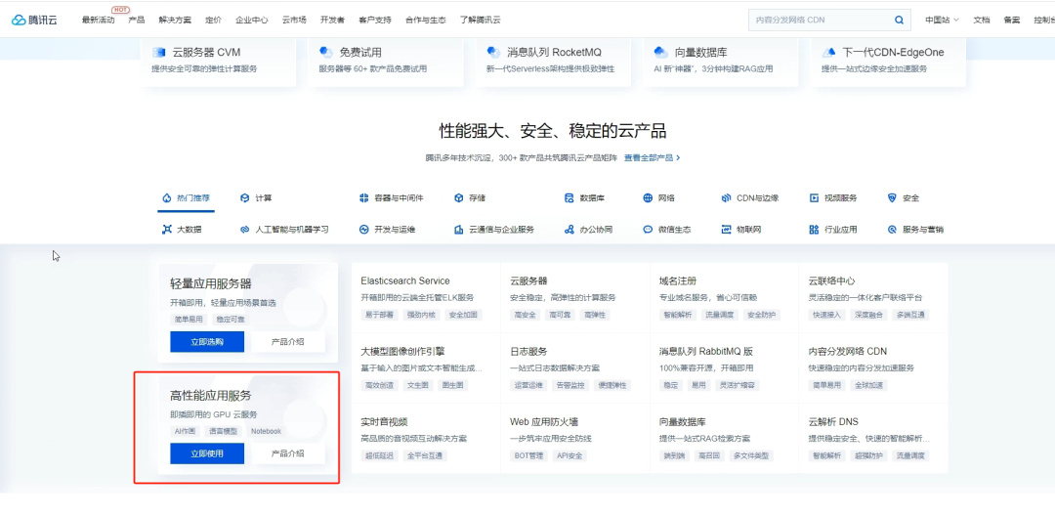Click the 计算 cube icon
Viewport: 1055px width, 517px height.
click(x=245, y=198)
